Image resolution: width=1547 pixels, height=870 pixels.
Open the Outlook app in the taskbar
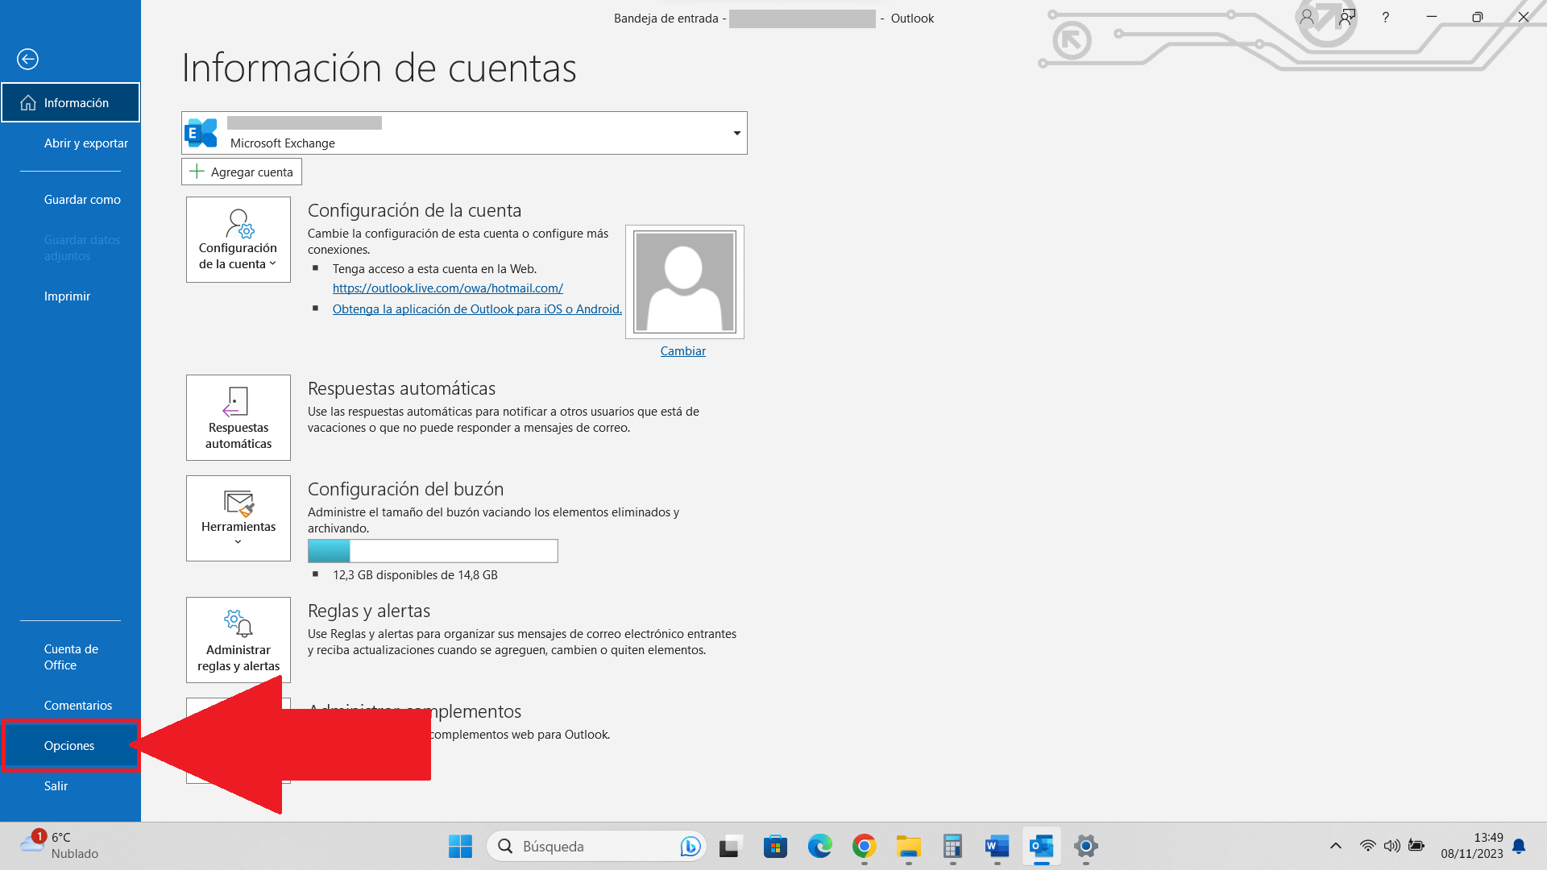pos(1041,846)
